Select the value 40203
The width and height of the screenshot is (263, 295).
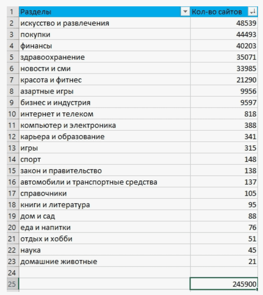(x=224, y=46)
